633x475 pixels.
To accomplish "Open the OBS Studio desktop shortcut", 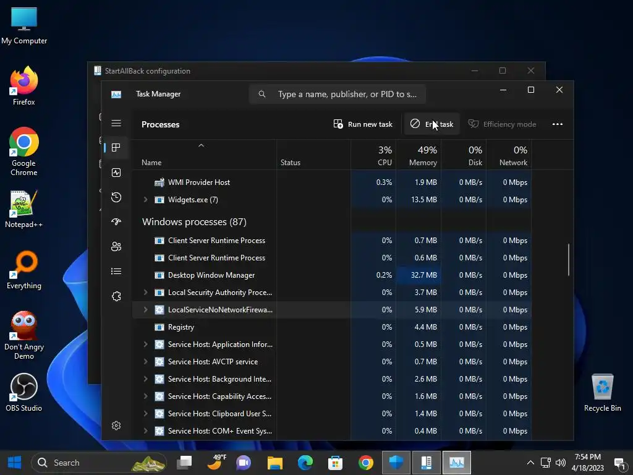I will click(24, 393).
